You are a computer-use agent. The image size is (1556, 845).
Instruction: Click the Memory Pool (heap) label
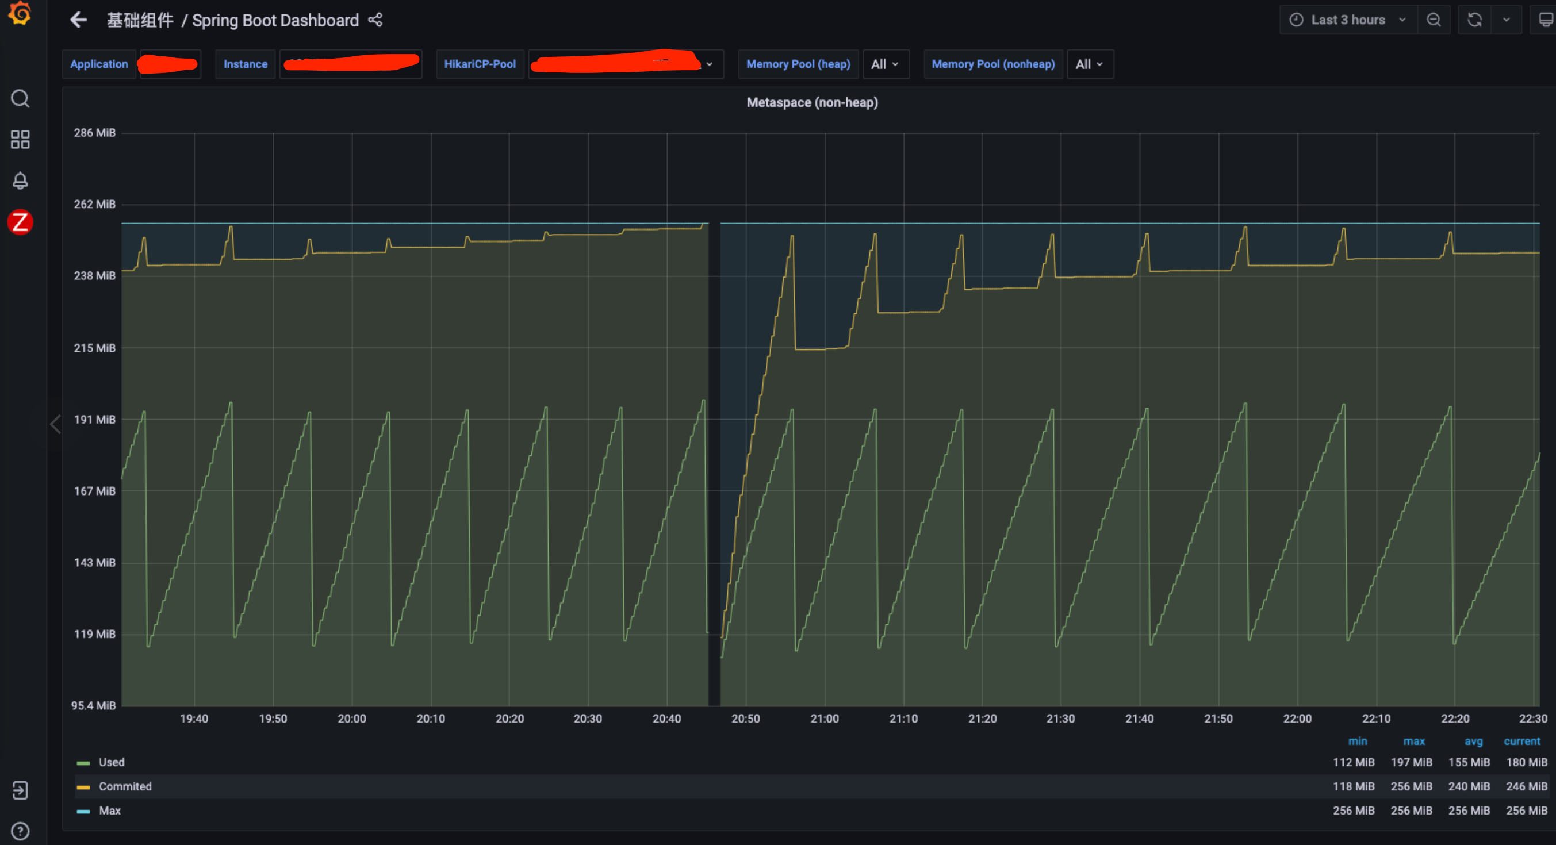798,64
